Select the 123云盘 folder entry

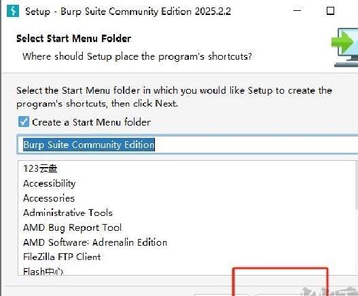point(40,168)
